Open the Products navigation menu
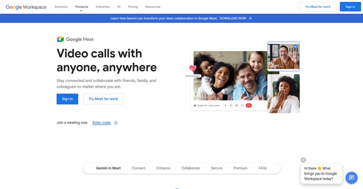363x189 pixels. 82,7
